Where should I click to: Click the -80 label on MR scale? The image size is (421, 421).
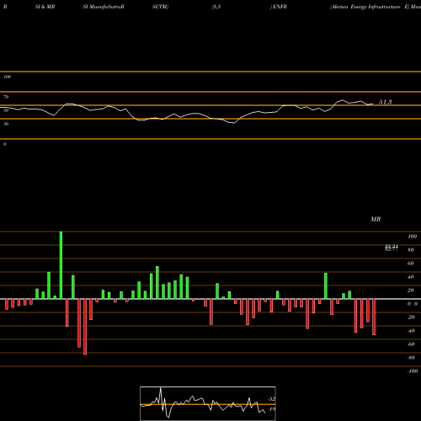pyautogui.click(x=411, y=358)
